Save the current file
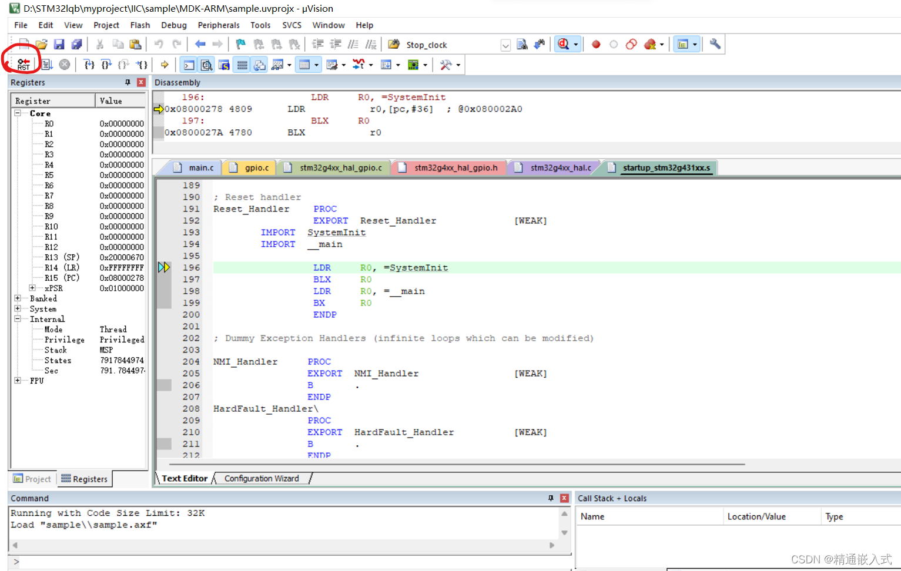The height and width of the screenshot is (571, 901). coord(59,44)
